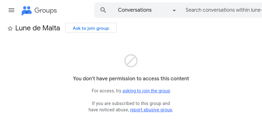Screen dimensions: 262x136
Task: Open the report abusive group link
Action: tap(151, 110)
